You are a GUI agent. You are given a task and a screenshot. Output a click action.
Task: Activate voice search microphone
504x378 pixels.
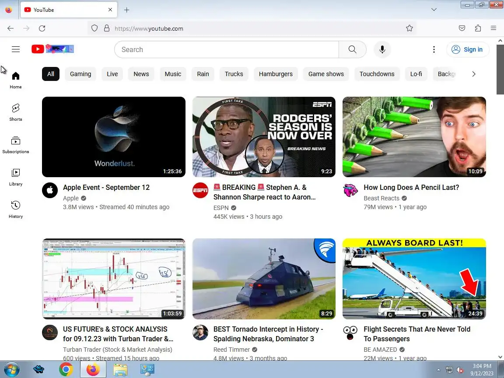point(382,49)
